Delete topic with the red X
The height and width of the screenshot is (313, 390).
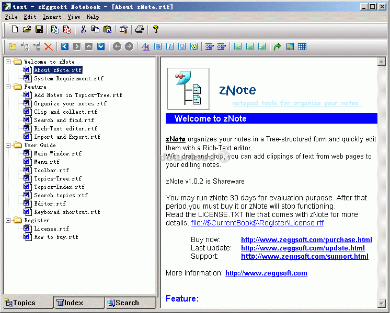(x=49, y=46)
